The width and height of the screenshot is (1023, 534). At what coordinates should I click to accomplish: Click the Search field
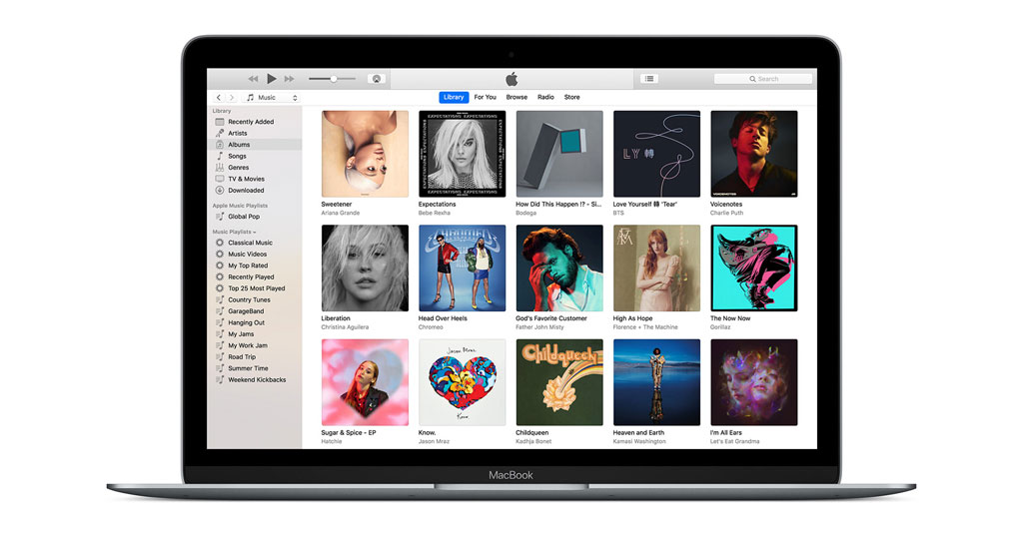(763, 79)
